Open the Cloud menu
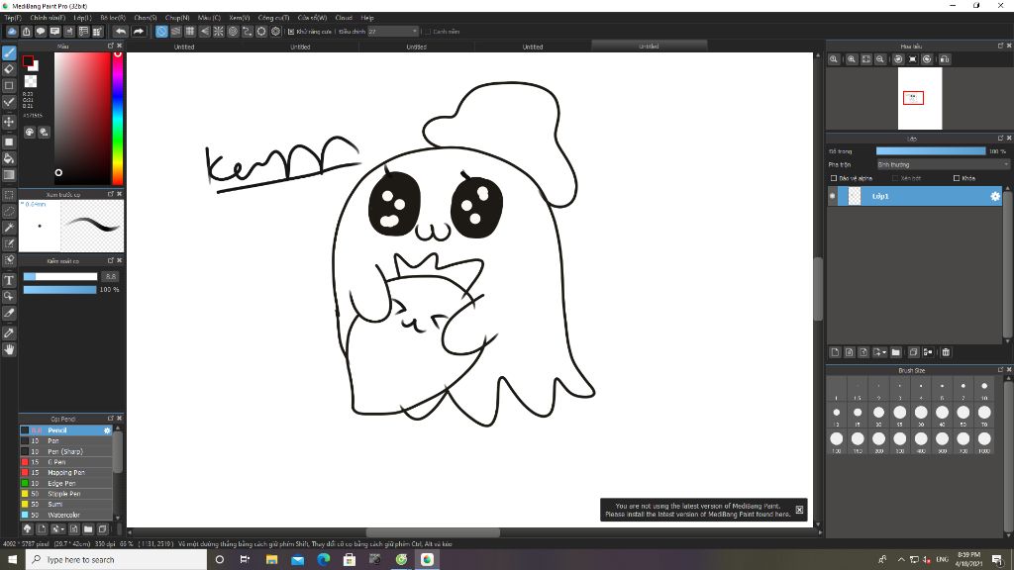This screenshot has width=1014, height=570. (x=344, y=18)
